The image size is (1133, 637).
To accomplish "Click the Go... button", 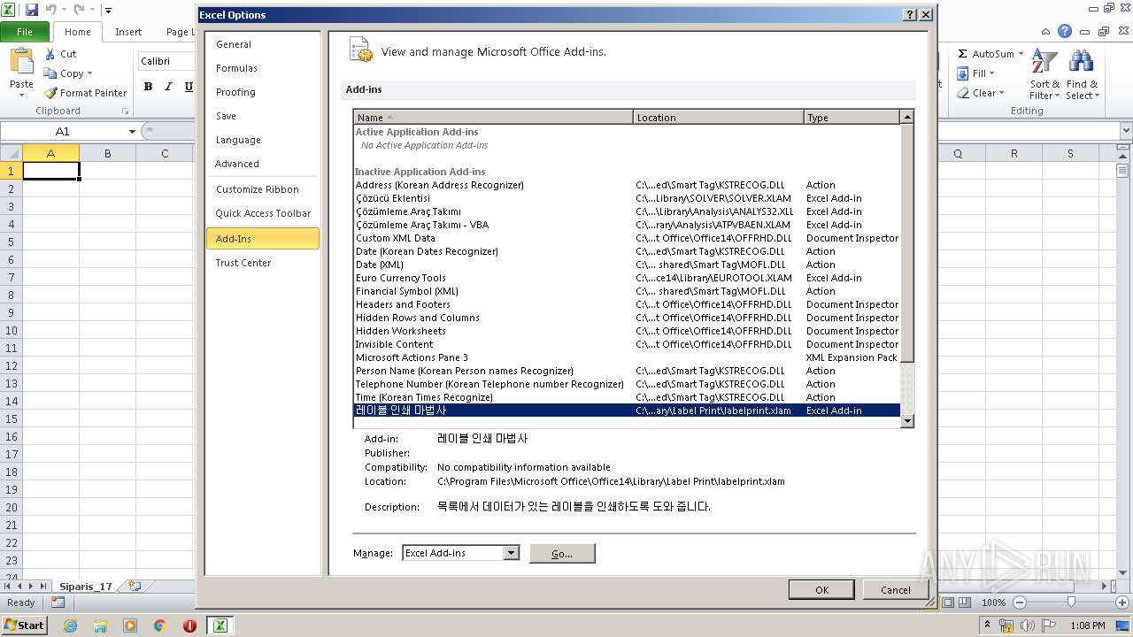I will [562, 553].
